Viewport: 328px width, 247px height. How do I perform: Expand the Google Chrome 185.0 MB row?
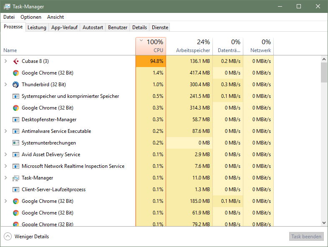(x=6, y=201)
